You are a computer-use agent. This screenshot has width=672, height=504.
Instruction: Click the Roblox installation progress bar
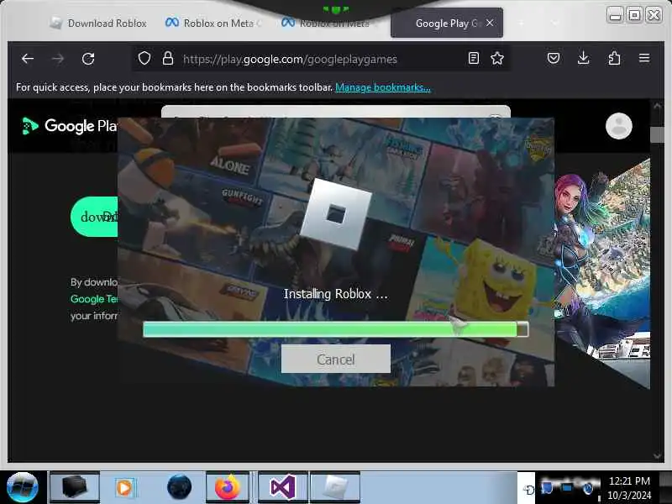pyautogui.click(x=335, y=329)
